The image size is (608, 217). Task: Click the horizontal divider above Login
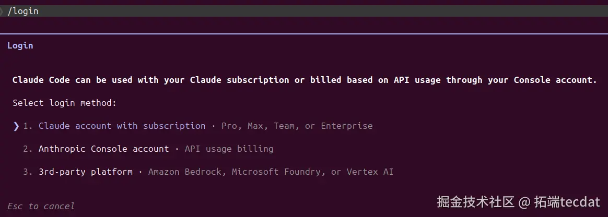pos(304,34)
